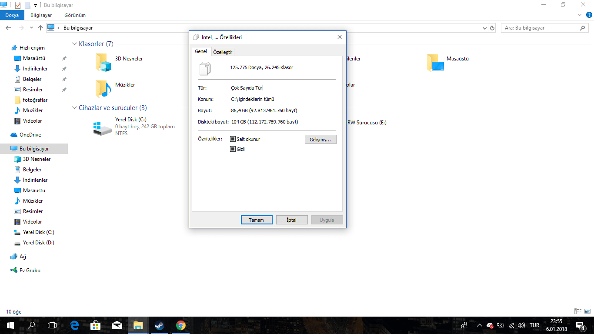Select Bu bilgisayar in the navigation pane

[x=34, y=149]
